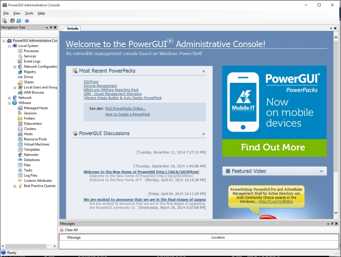Open the Navigation Tree panel dropdown arrow
Viewport: 341px width, 257px height.
pos(47,28)
